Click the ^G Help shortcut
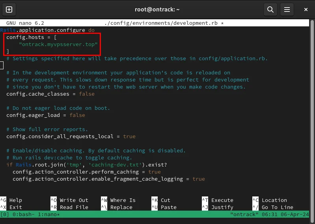The width and height of the screenshot is (315, 224). point(11,200)
